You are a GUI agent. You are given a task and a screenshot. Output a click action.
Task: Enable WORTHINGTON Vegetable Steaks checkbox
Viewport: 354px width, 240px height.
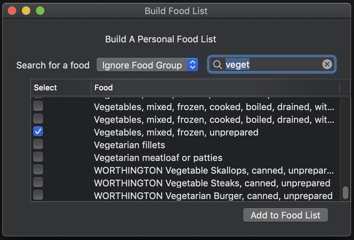38,182
